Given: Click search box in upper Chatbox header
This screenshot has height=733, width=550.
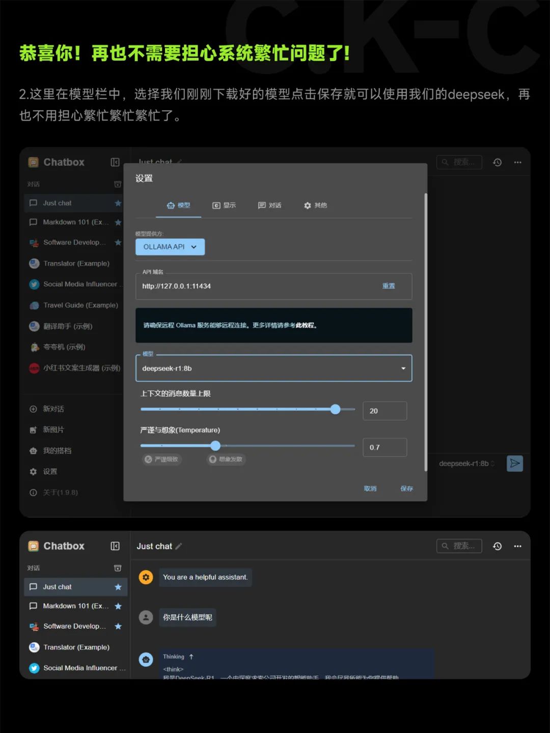Looking at the screenshot, I should (459, 162).
